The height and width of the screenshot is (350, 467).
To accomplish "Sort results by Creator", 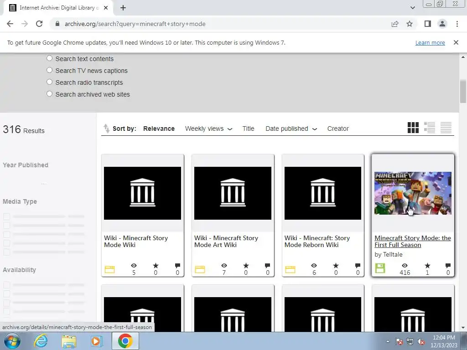I will click(338, 129).
